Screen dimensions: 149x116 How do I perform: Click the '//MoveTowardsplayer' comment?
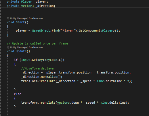click(38, 69)
